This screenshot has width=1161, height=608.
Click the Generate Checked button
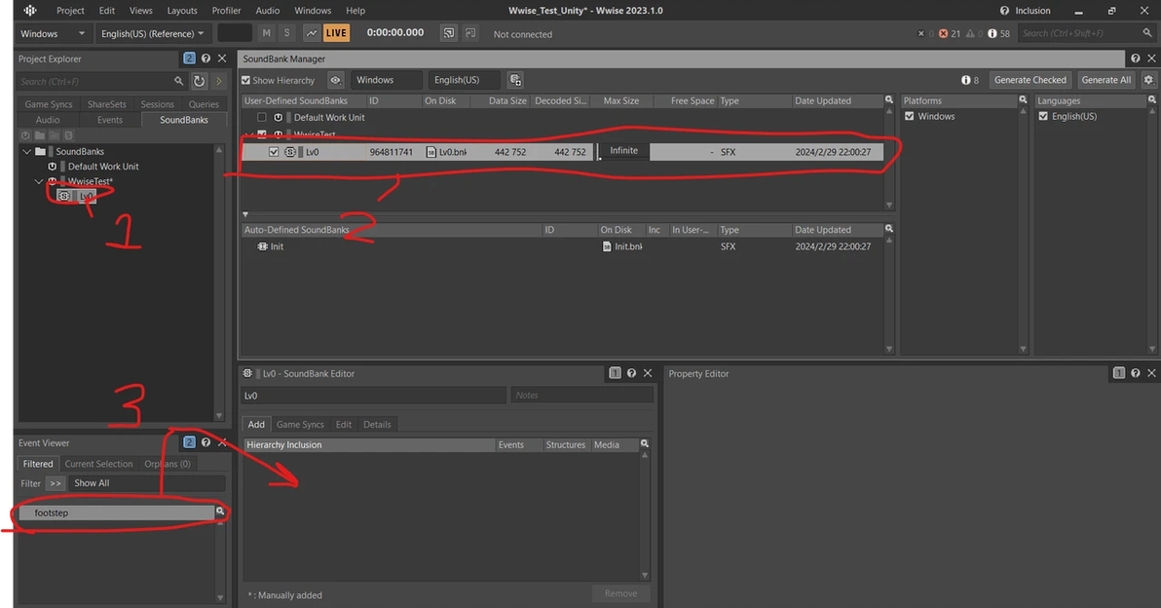click(x=1030, y=80)
